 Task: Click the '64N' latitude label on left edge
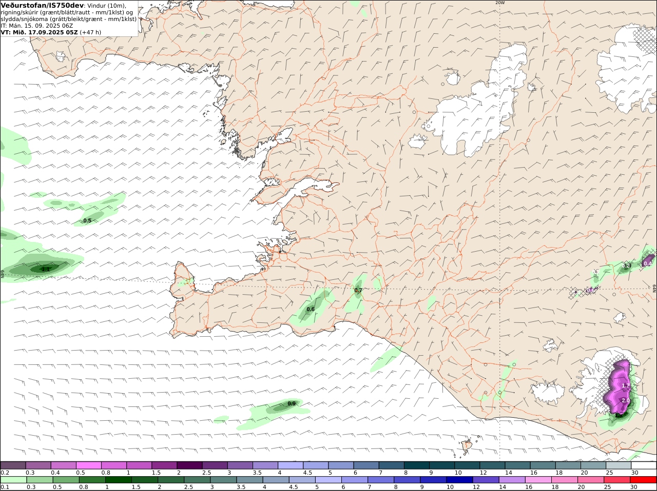tap(3, 274)
